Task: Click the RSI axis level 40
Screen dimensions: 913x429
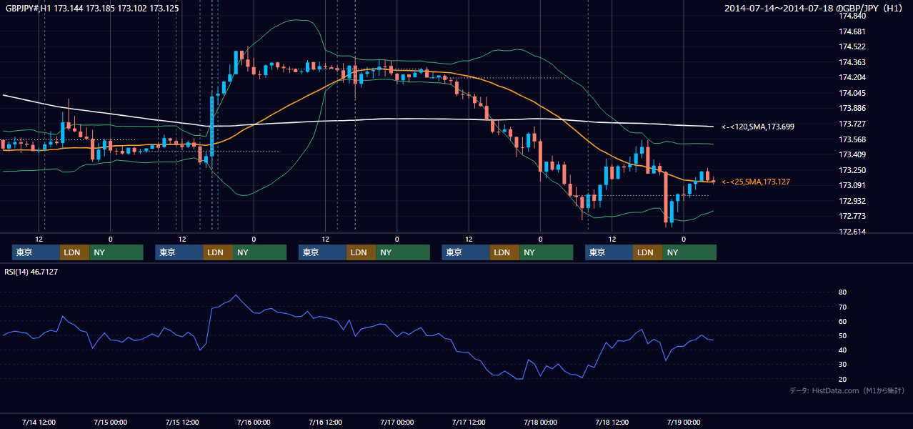Action: (843, 350)
